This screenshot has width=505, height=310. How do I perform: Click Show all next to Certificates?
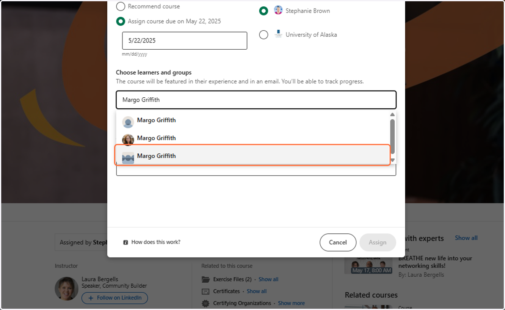click(x=257, y=291)
